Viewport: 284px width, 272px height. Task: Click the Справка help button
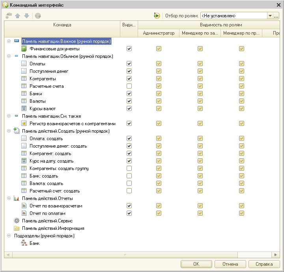pyautogui.click(x=264, y=264)
